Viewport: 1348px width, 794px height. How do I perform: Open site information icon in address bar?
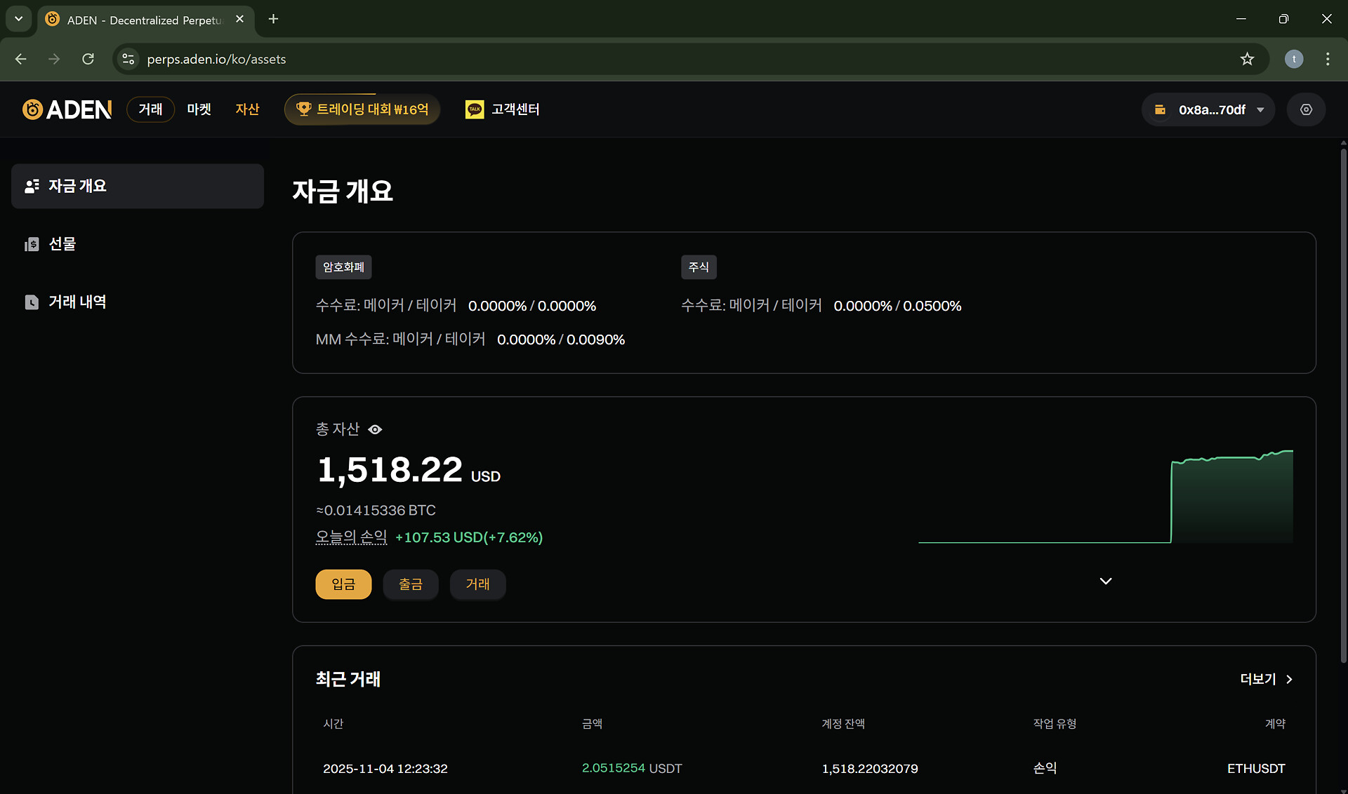pyautogui.click(x=128, y=59)
